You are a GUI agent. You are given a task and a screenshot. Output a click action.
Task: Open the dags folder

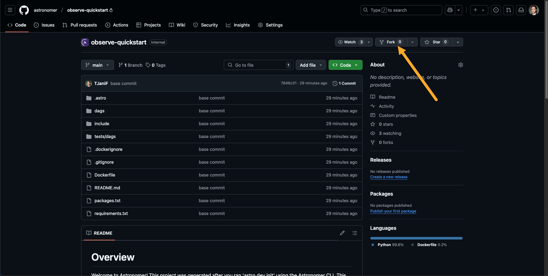(x=99, y=111)
